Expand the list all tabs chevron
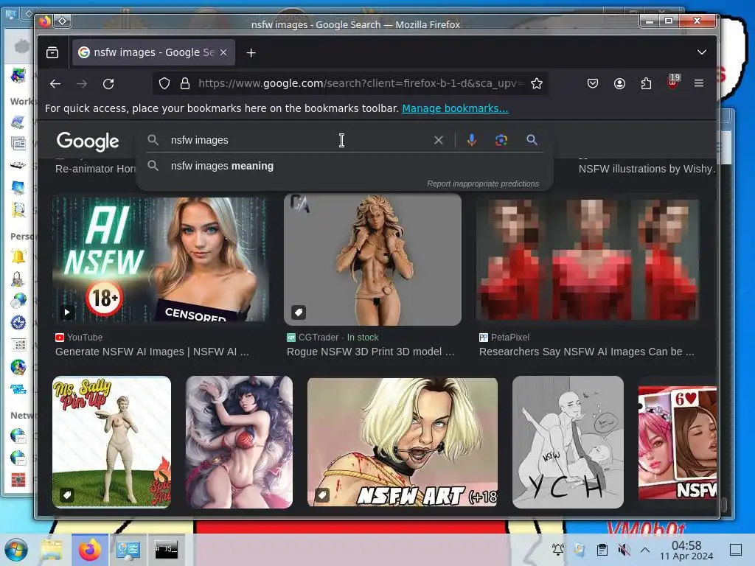Screen dimensions: 755x566 [702, 52]
